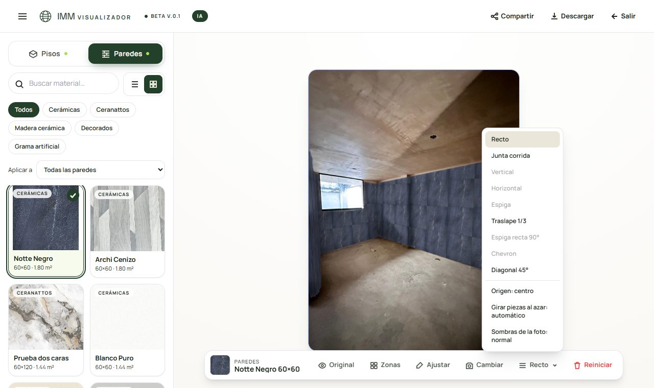This screenshot has height=388, width=654.
Task: Open the hamburger menu
Action: (22, 16)
